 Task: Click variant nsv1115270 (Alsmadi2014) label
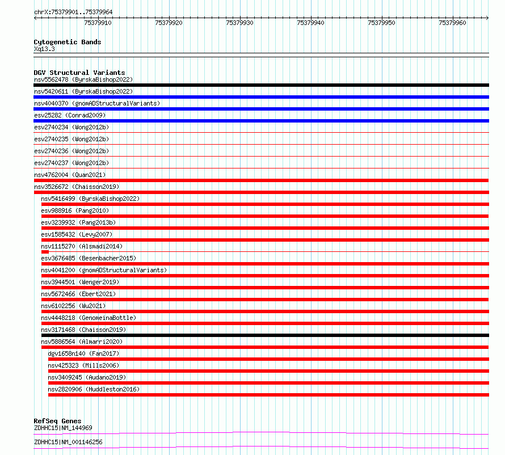[x=82, y=246]
